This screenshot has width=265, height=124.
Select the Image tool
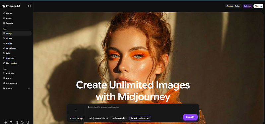pyautogui.click(x=17, y=33)
